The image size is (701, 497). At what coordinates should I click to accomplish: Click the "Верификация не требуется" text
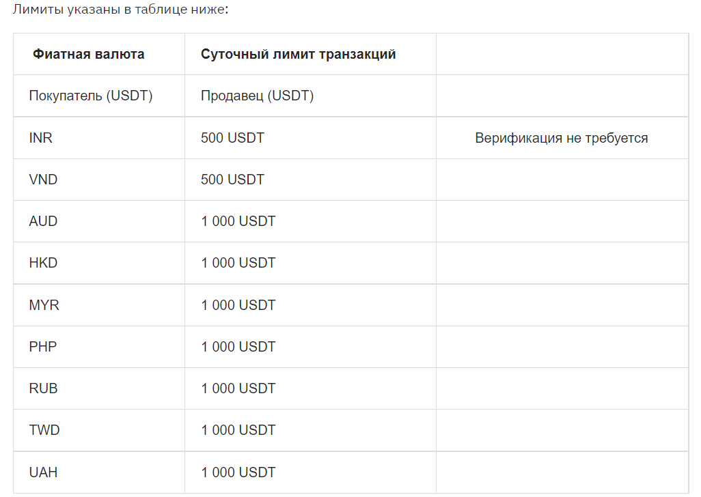pos(561,139)
